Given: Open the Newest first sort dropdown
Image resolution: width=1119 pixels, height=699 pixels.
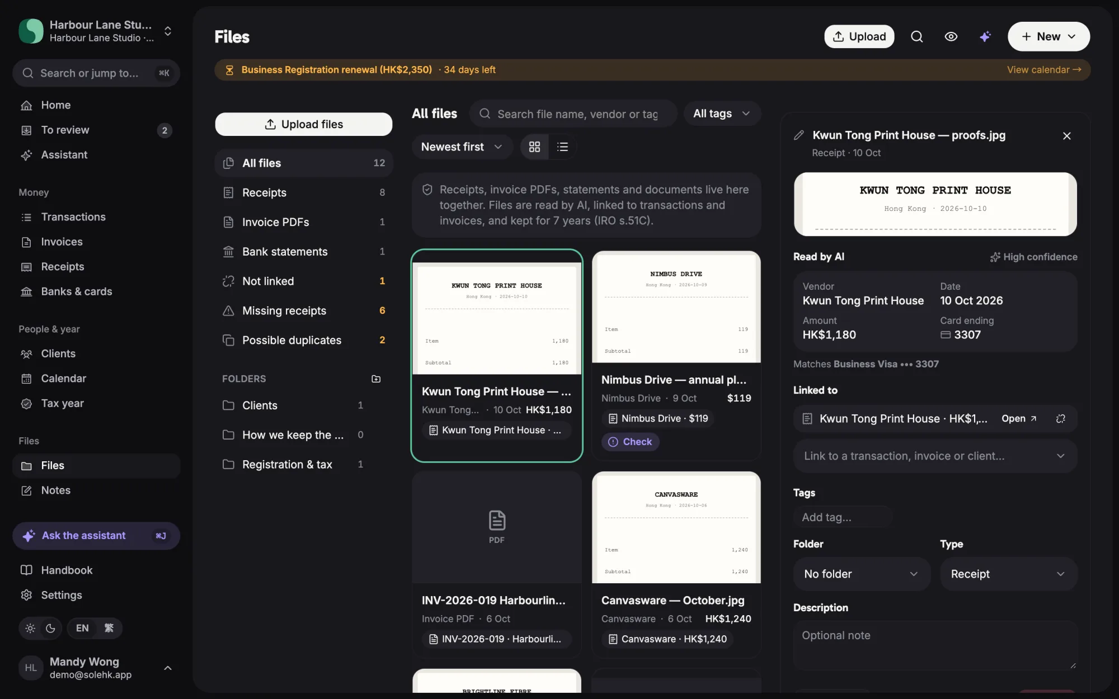Looking at the screenshot, I should [x=462, y=147].
